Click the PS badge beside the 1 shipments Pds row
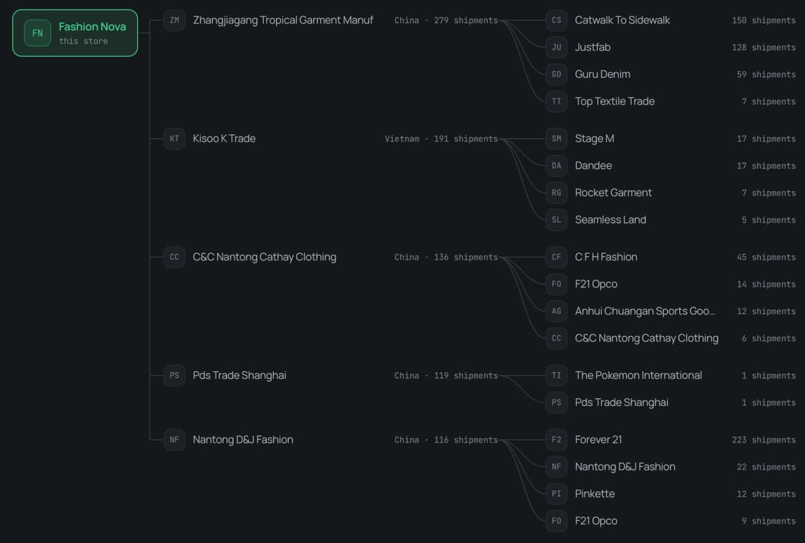The height and width of the screenshot is (543, 805). pos(557,403)
